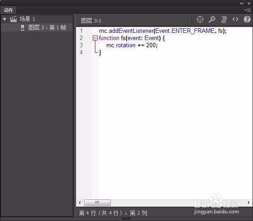Open Code Snippets angle-brackets icon

pos(235,19)
